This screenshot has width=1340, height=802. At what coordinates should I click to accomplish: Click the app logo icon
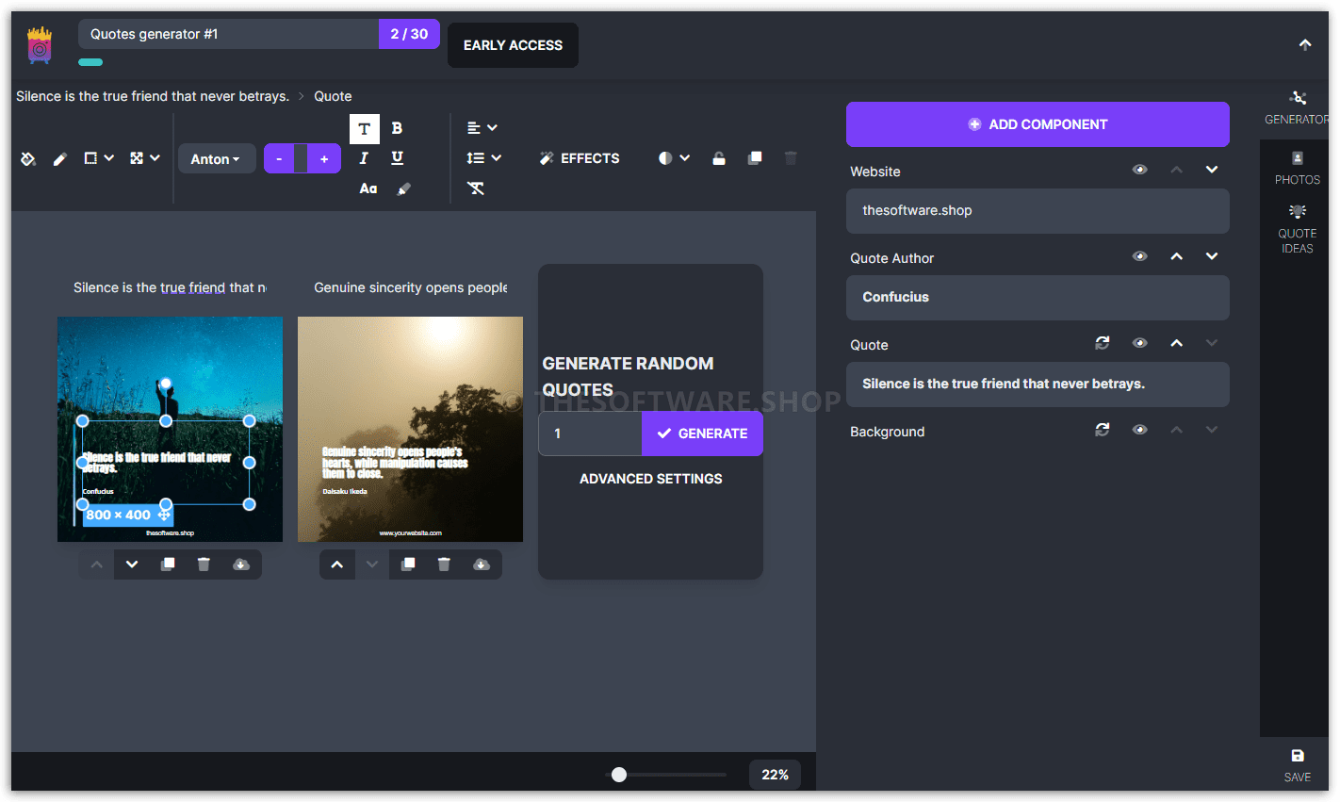click(40, 45)
